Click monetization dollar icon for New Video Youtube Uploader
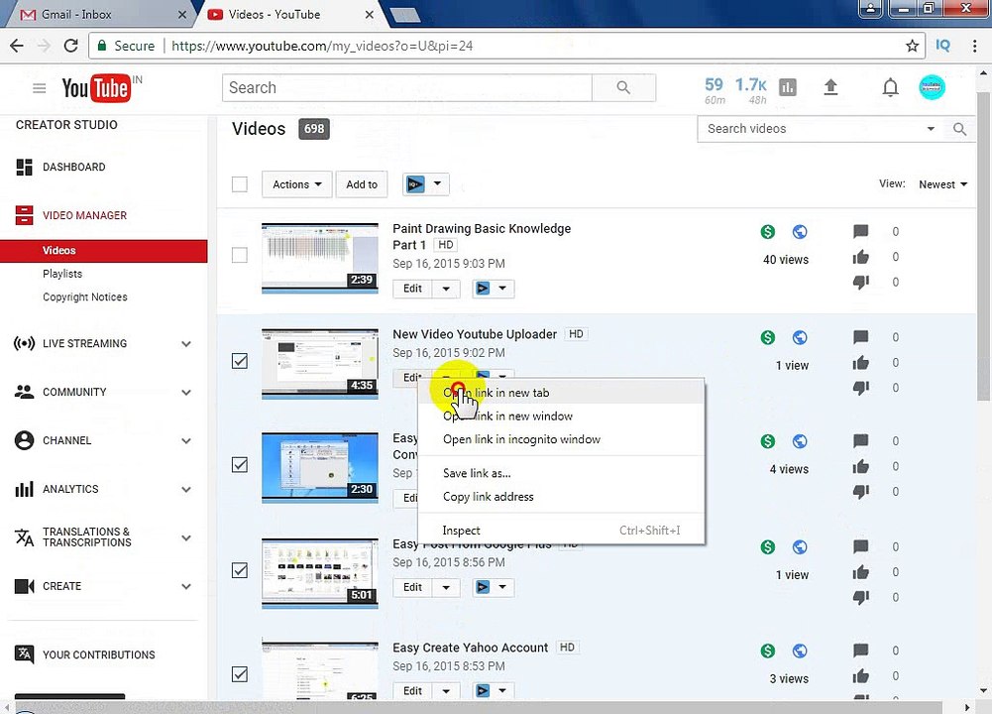 coord(767,337)
